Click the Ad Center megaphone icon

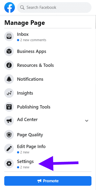9,121
